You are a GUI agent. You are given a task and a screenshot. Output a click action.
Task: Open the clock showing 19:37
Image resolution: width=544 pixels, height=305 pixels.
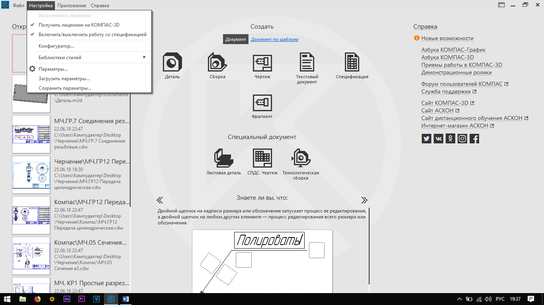coord(515,299)
